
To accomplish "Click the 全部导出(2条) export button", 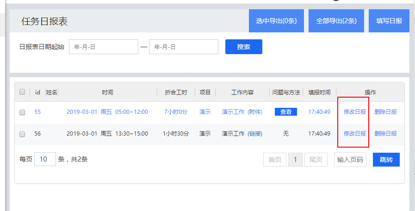I will [336, 21].
